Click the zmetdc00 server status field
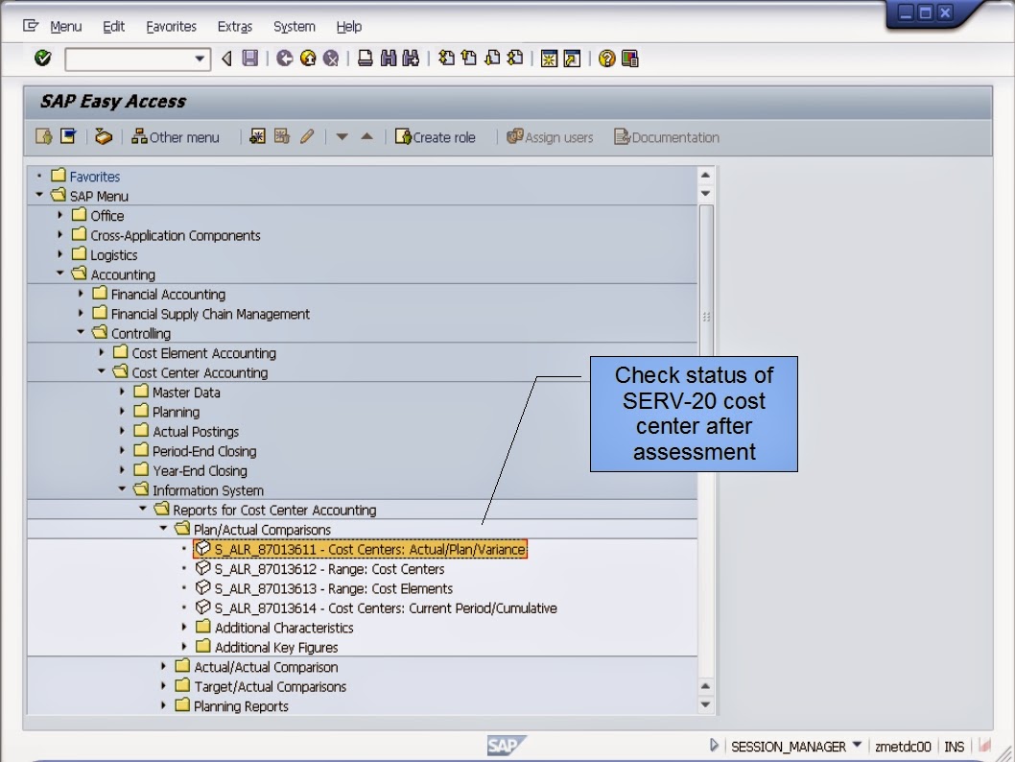This screenshot has width=1015, height=762. 903,747
